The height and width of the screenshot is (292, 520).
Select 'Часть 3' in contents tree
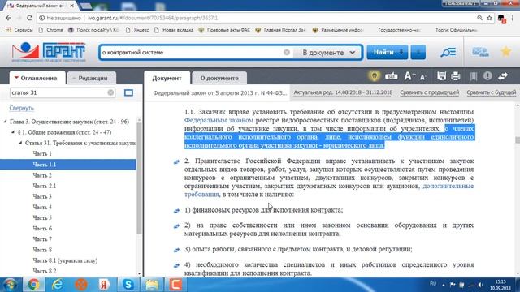point(42,196)
